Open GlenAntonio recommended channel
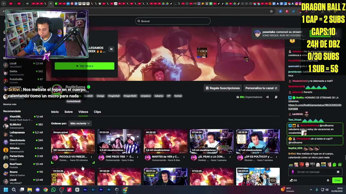 click(23, 142)
